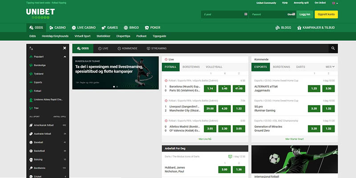Click the Esports gamepad icon in sidebar
The image size is (356, 178).
(x=31, y=82)
